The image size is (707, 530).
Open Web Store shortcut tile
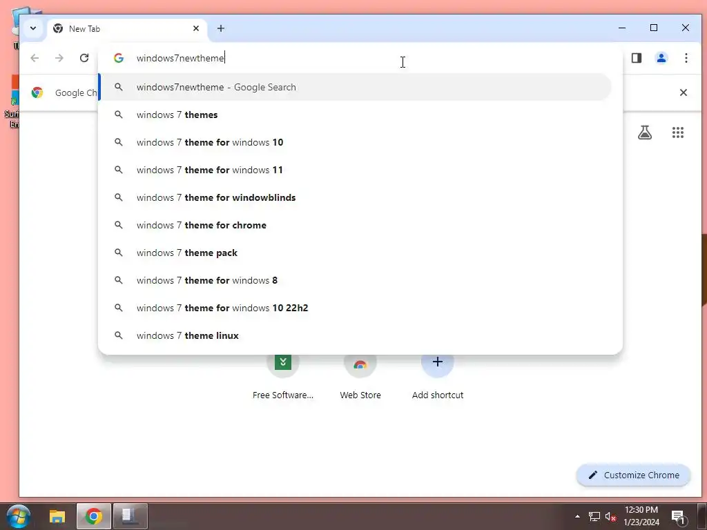[x=360, y=376]
